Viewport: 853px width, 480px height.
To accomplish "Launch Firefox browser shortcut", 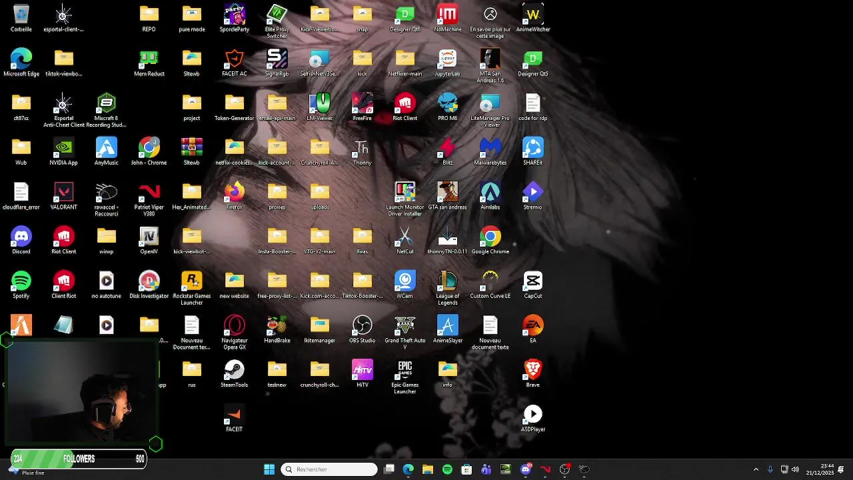I will 235,197.
